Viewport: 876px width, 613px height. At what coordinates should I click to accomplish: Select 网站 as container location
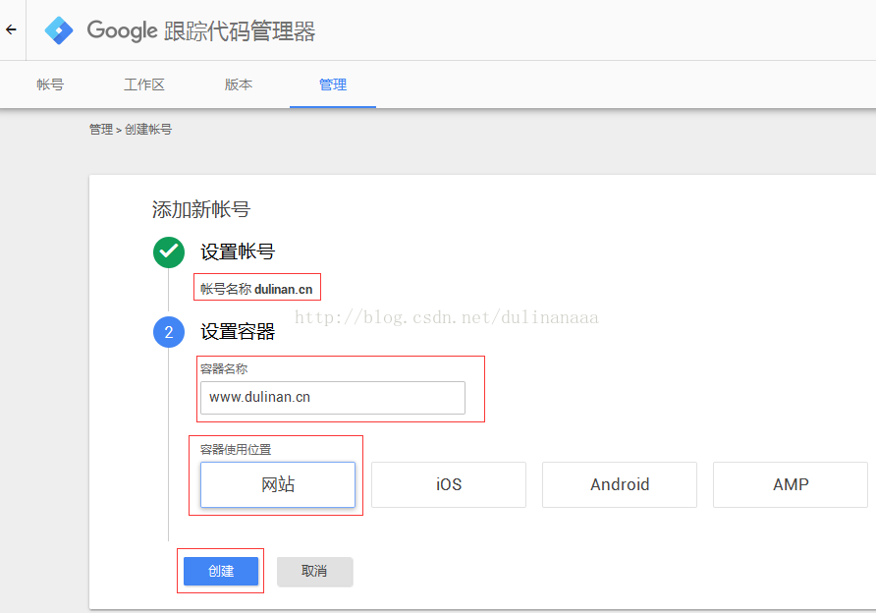click(278, 484)
